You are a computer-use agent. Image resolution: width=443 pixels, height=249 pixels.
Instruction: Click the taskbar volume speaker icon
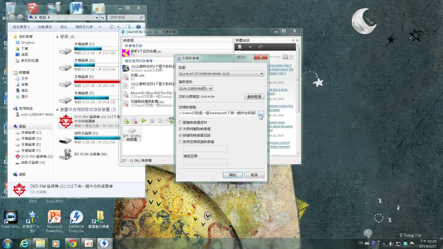pos(391,243)
